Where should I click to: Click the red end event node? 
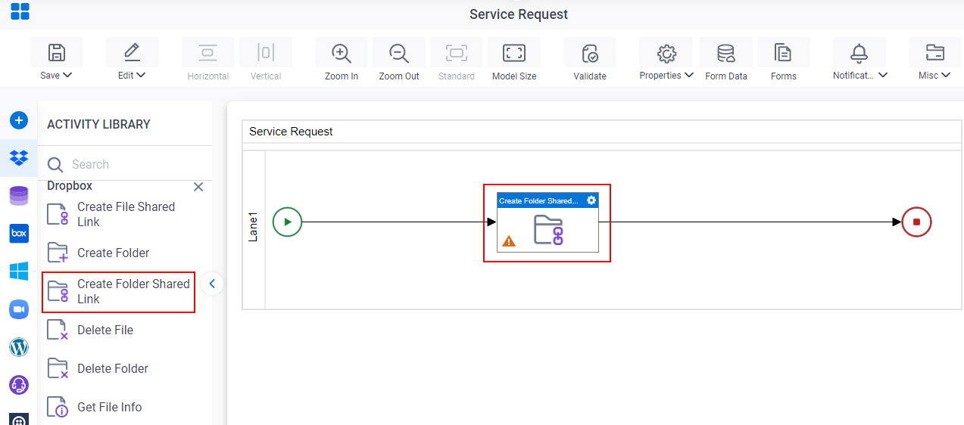(x=916, y=222)
